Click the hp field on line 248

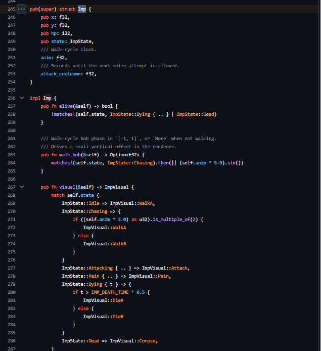[54, 33]
